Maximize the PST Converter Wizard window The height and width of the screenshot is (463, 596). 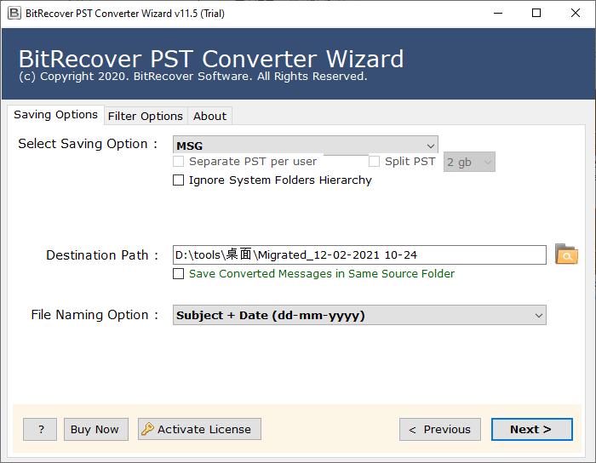click(536, 14)
